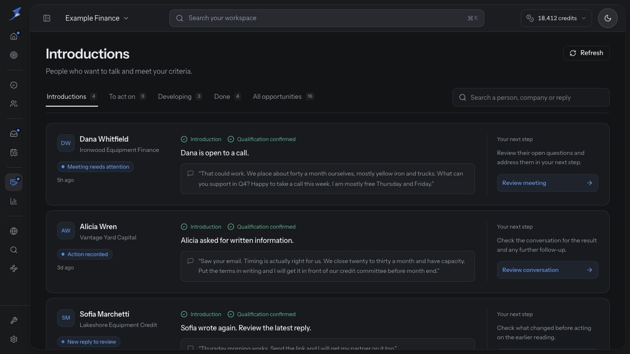Expand the Example Finance workspace dropdown

97,18
